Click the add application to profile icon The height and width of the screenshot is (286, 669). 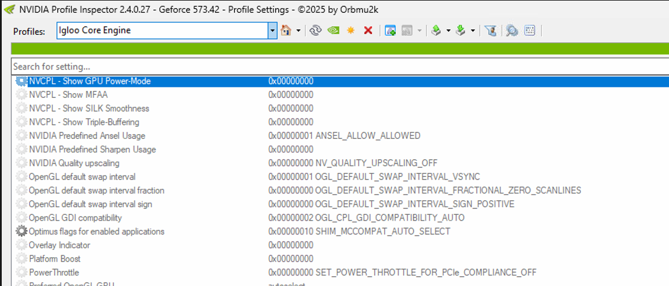390,31
